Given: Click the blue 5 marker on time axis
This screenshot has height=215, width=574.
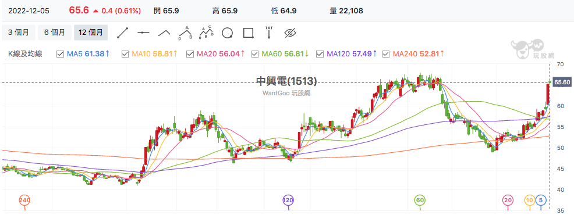Looking at the screenshot, I should (x=541, y=200).
